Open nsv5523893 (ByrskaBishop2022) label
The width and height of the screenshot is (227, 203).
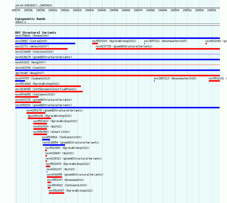point(67,148)
